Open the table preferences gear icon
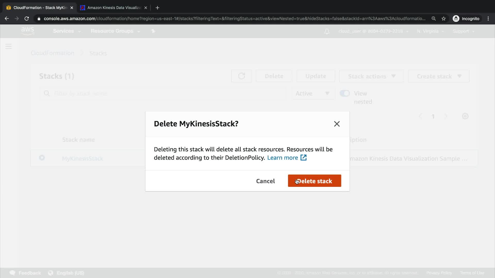Viewport: 495px width, 278px height. (465, 116)
